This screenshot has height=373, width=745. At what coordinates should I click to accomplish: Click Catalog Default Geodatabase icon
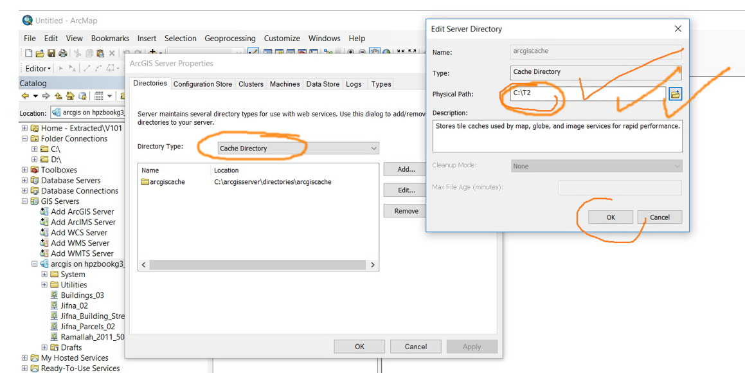(82, 96)
